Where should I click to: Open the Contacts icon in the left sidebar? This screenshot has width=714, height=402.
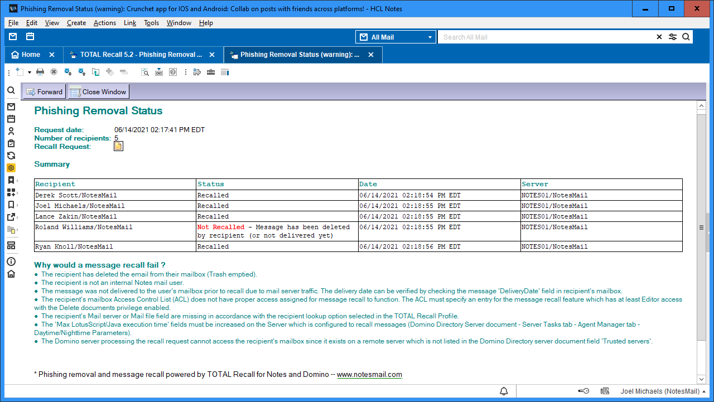click(11, 131)
